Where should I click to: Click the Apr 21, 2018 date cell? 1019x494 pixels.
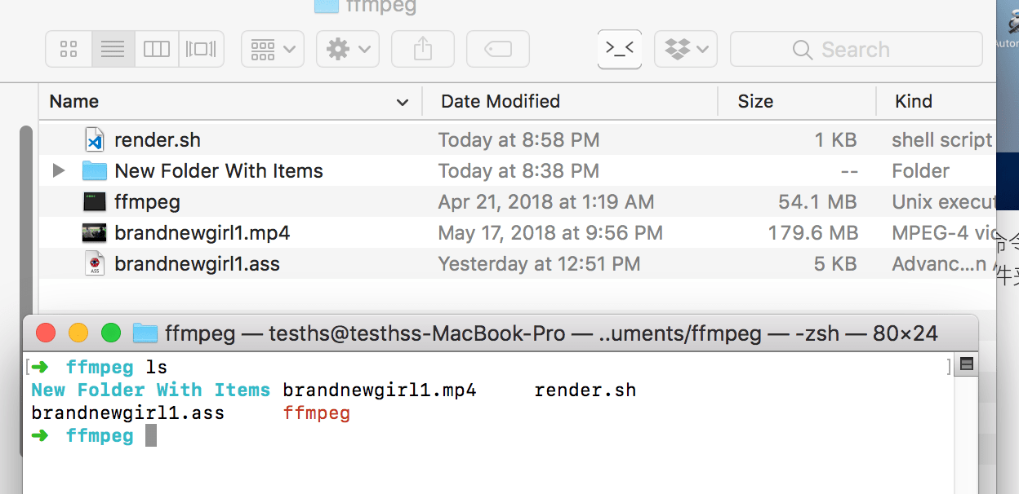[546, 202]
